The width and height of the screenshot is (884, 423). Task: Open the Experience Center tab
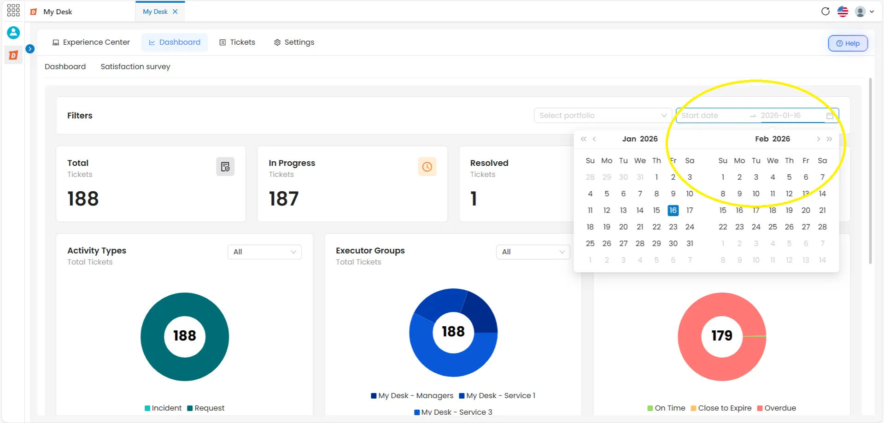pos(91,42)
